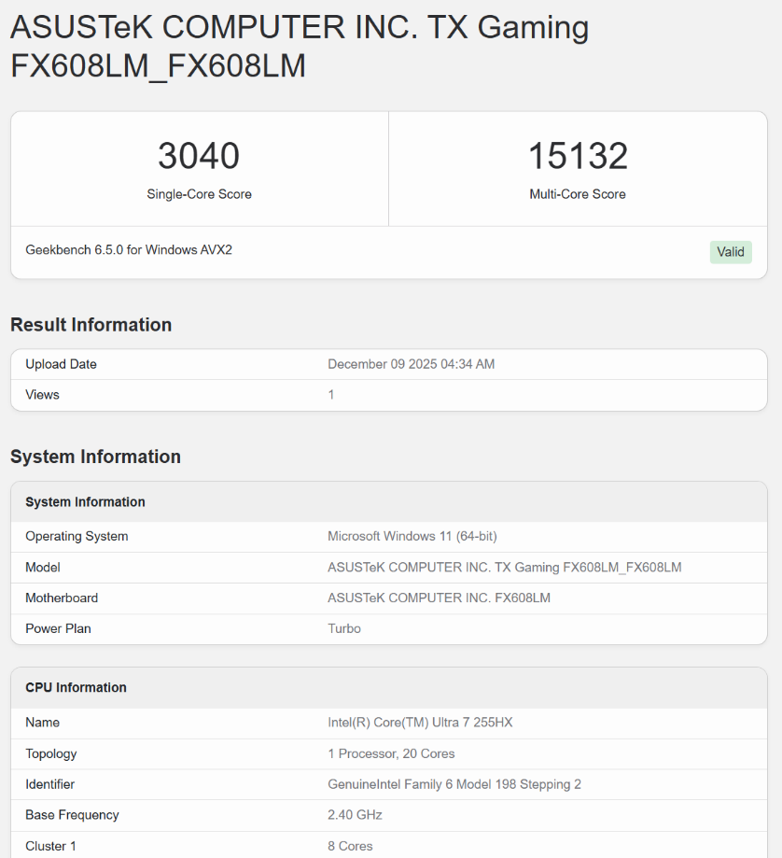Click the Identifier GenuineIntel value
The image size is (782, 858).
click(x=454, y=784)
